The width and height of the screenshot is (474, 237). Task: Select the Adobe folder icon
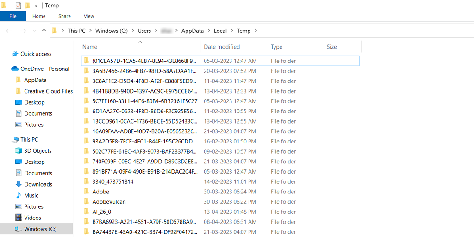pos(87,192)
